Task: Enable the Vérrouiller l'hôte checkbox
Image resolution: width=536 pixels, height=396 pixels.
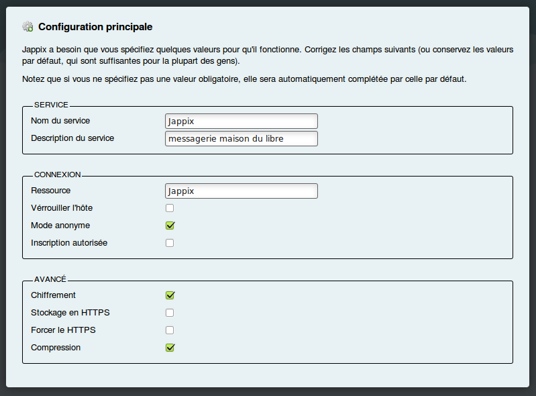Action: pos(170,208)
